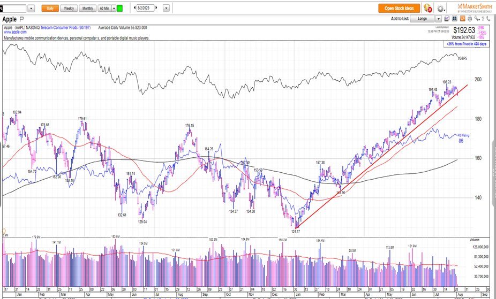496x299 pixels.
Task: Click the +26% from Pivot label
Action: click(x=466, y=44)
